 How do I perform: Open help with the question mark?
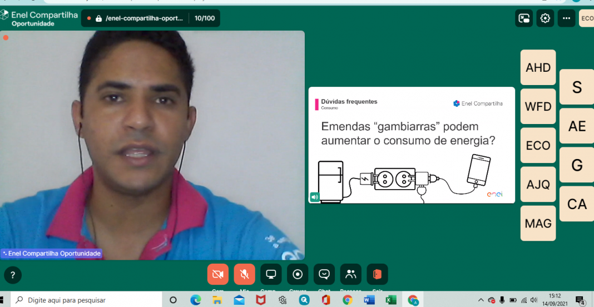coord(12,275)
